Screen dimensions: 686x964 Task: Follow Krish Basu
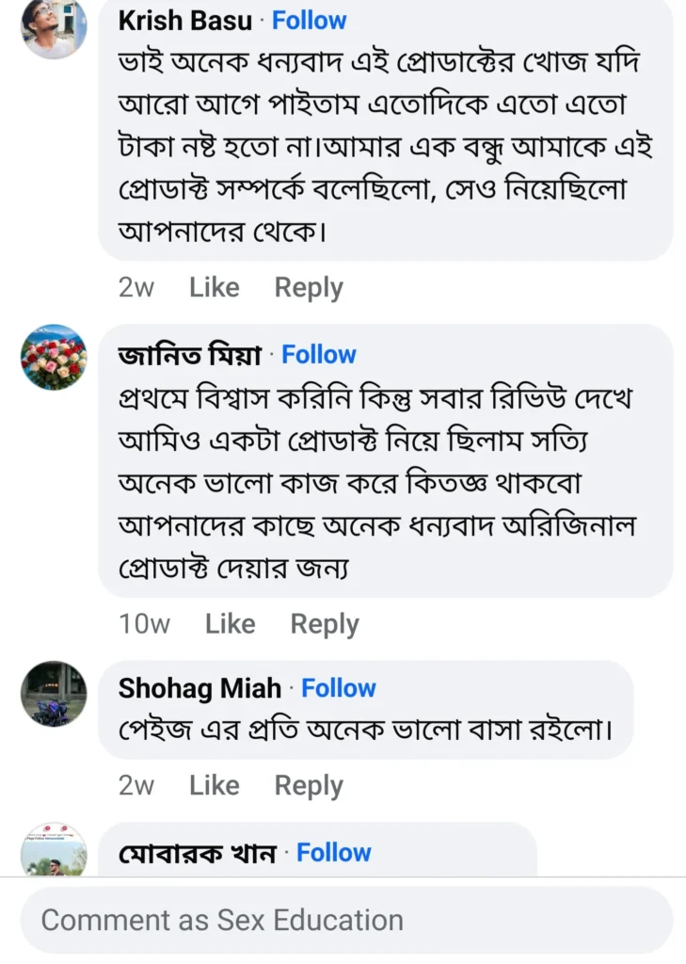click(x=309, y=21)
